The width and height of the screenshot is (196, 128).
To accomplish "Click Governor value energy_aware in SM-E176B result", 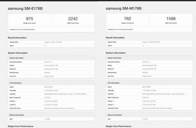I will 49,76.
